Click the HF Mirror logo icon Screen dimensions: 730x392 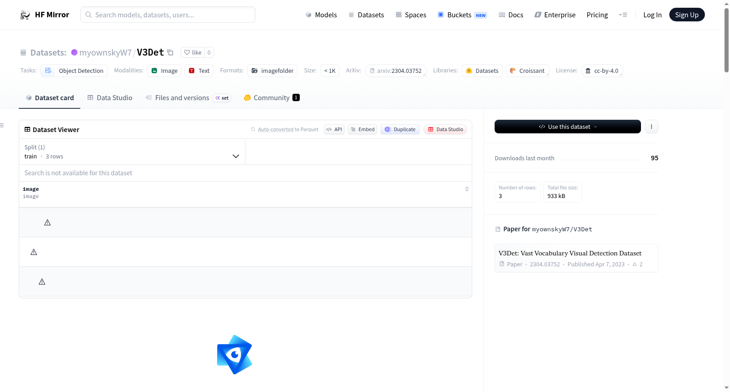25,15
